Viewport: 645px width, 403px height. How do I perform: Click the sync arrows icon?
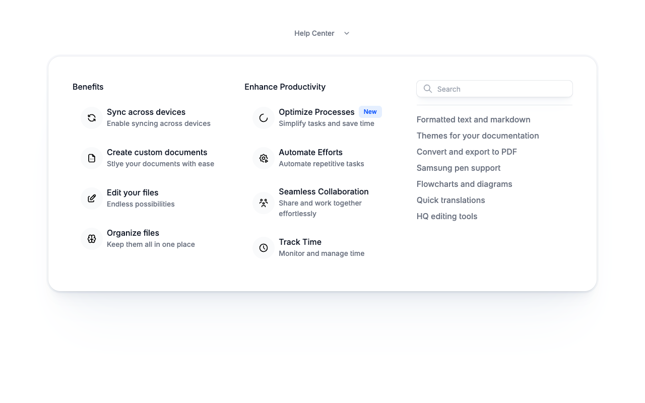pyautogui.click(x=92, y=118)
